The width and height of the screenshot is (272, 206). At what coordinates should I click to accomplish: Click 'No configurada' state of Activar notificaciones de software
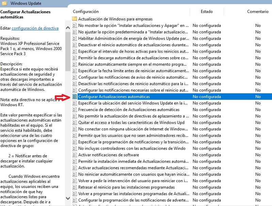(207, 155)
